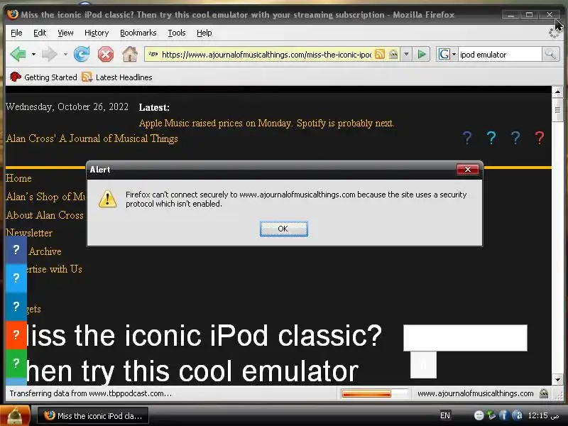Stop loading with the red X icon

point(105,55)
